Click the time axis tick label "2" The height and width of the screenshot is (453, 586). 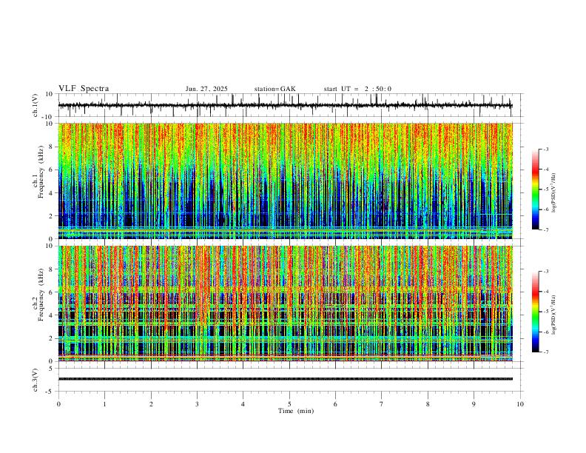[x=151, y=404]
